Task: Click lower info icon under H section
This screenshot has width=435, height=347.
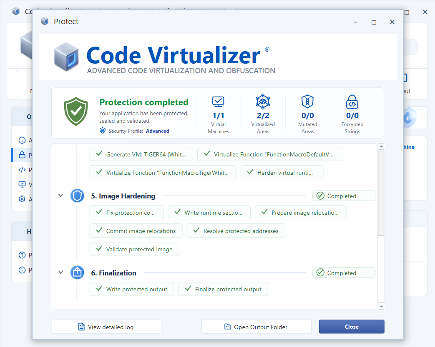Action: (x=22, y=270)
